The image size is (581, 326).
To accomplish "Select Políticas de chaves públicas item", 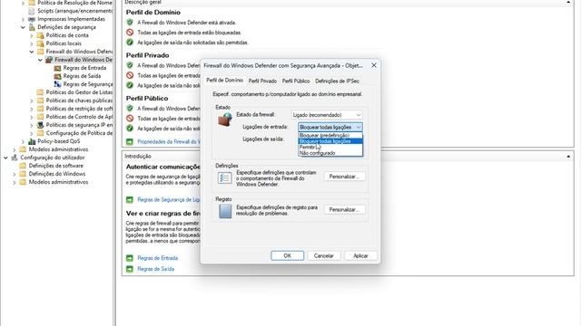I will click(x=79, y=101).
